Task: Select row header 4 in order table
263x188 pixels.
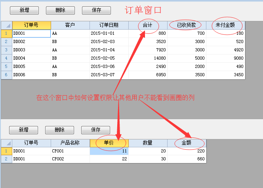Action: (7, 58)
